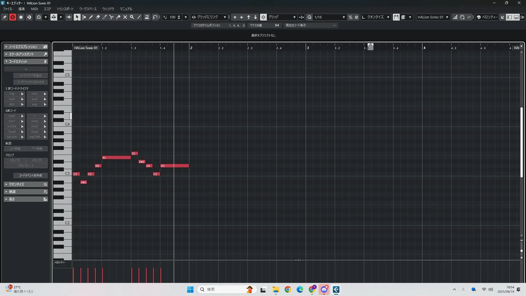
Task: Select the Glue tool
Action: tap(118, 17)
